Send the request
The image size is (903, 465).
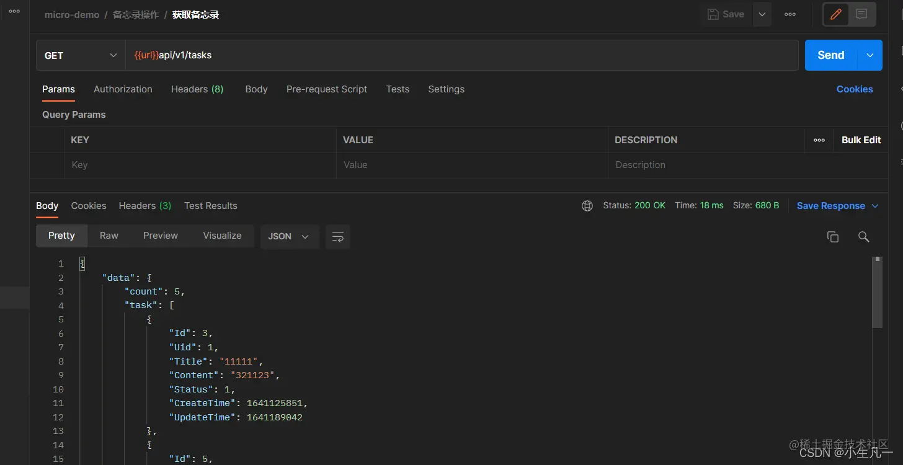831,55
